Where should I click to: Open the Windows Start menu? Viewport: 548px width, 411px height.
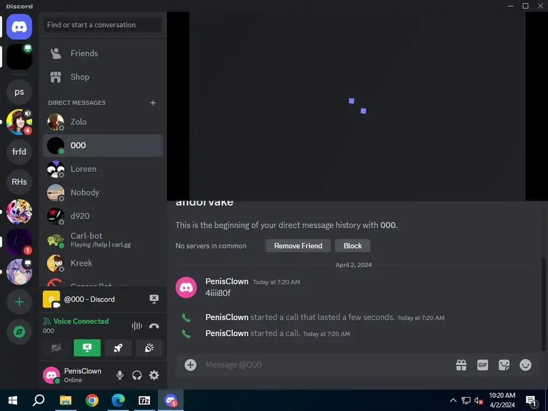pos(13,400)
